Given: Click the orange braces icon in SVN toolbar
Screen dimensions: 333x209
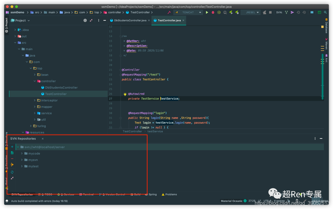Looking at the screenshot, I should tap(12, 164).
